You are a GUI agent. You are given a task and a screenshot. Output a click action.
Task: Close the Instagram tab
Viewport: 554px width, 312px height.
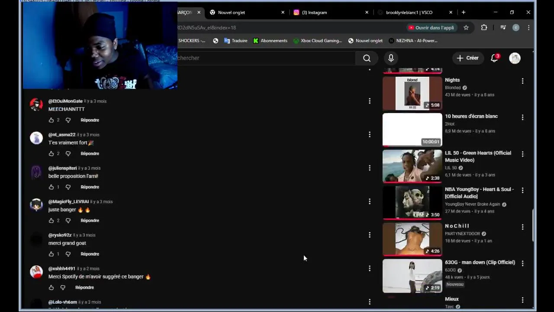(x=367, y=13)
